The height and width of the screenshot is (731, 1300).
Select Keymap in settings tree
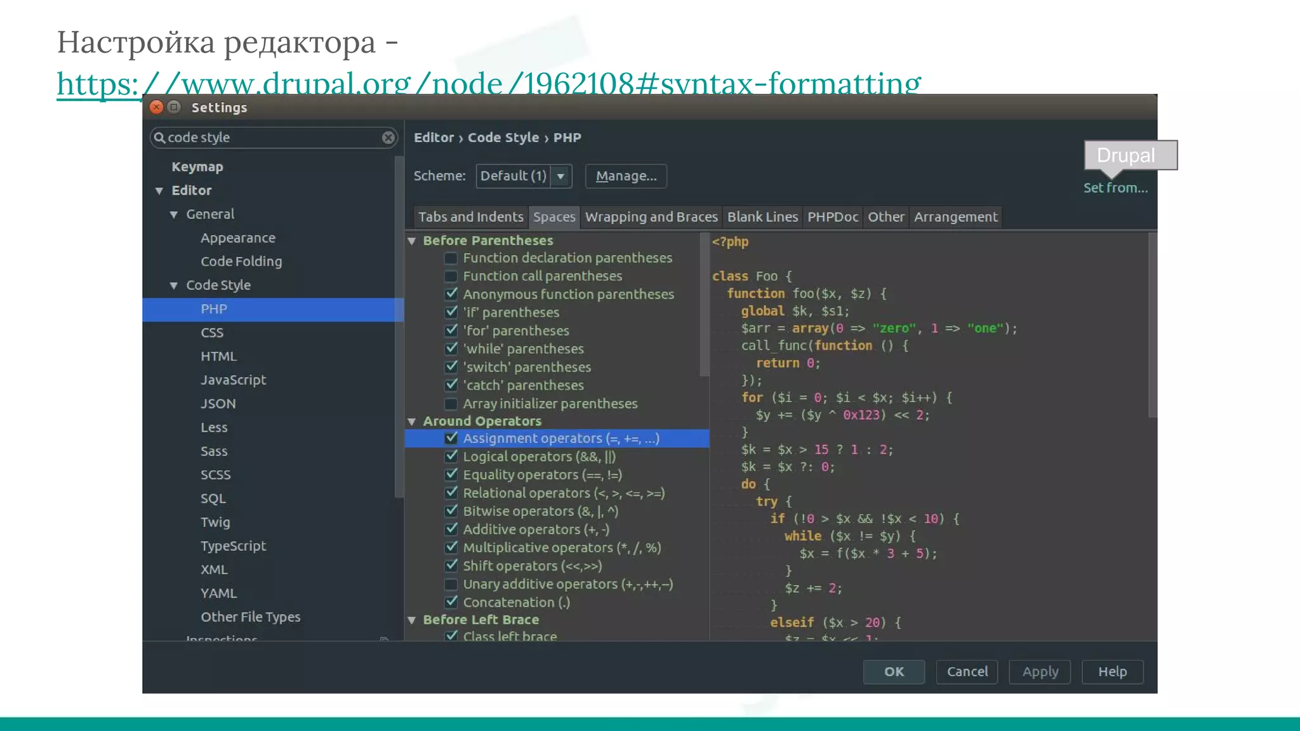pyautogui.click(x=197, y=167)
